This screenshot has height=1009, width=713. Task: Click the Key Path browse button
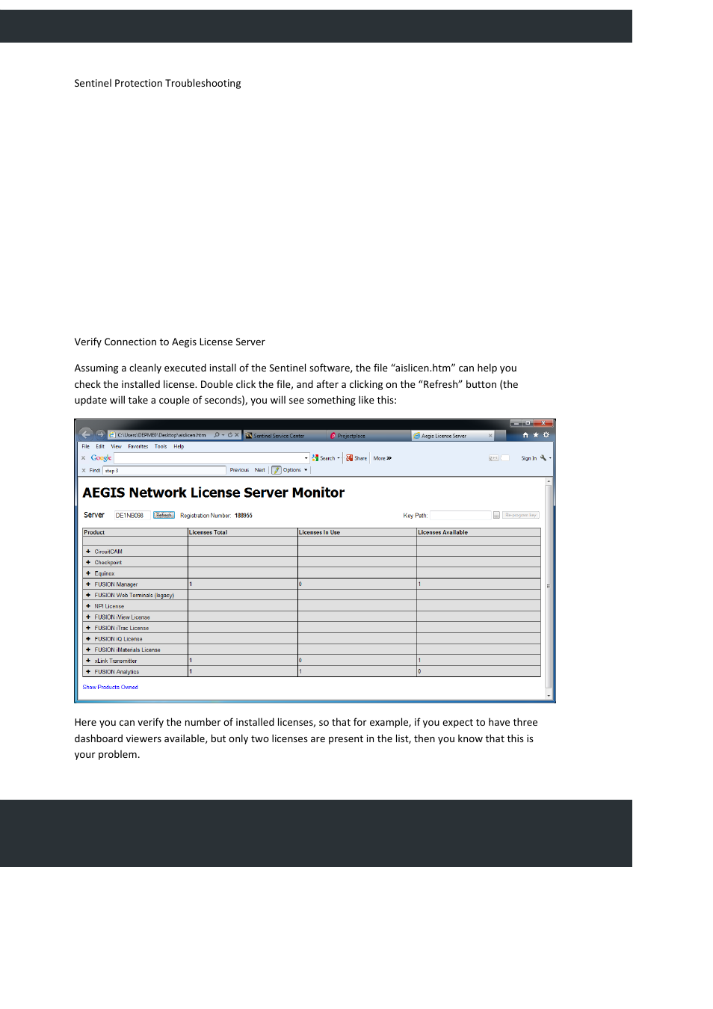tap(496, 515)
